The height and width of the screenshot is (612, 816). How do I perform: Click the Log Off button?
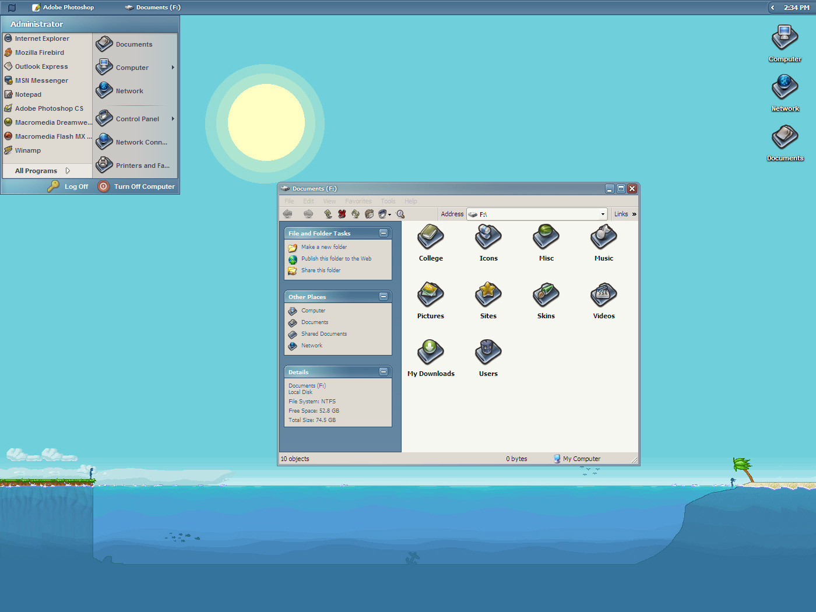tap(68, 187)
